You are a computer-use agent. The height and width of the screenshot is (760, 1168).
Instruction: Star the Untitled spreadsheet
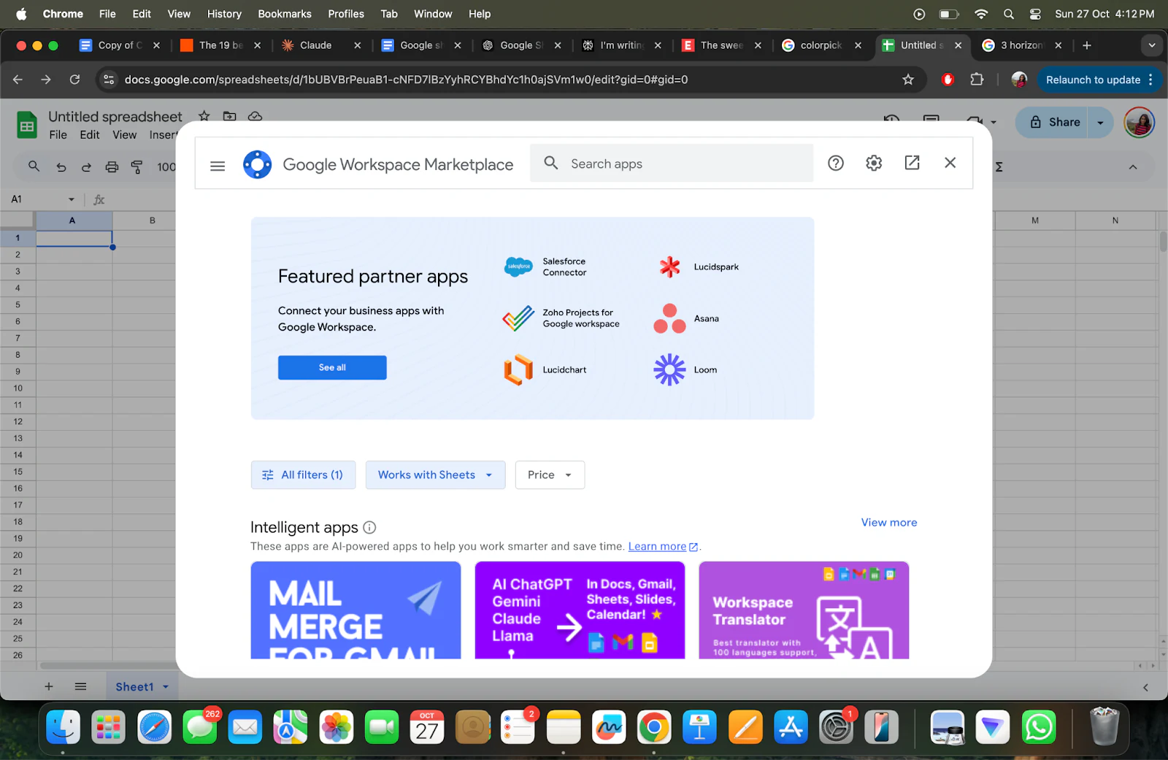click(x=204, y=116)
